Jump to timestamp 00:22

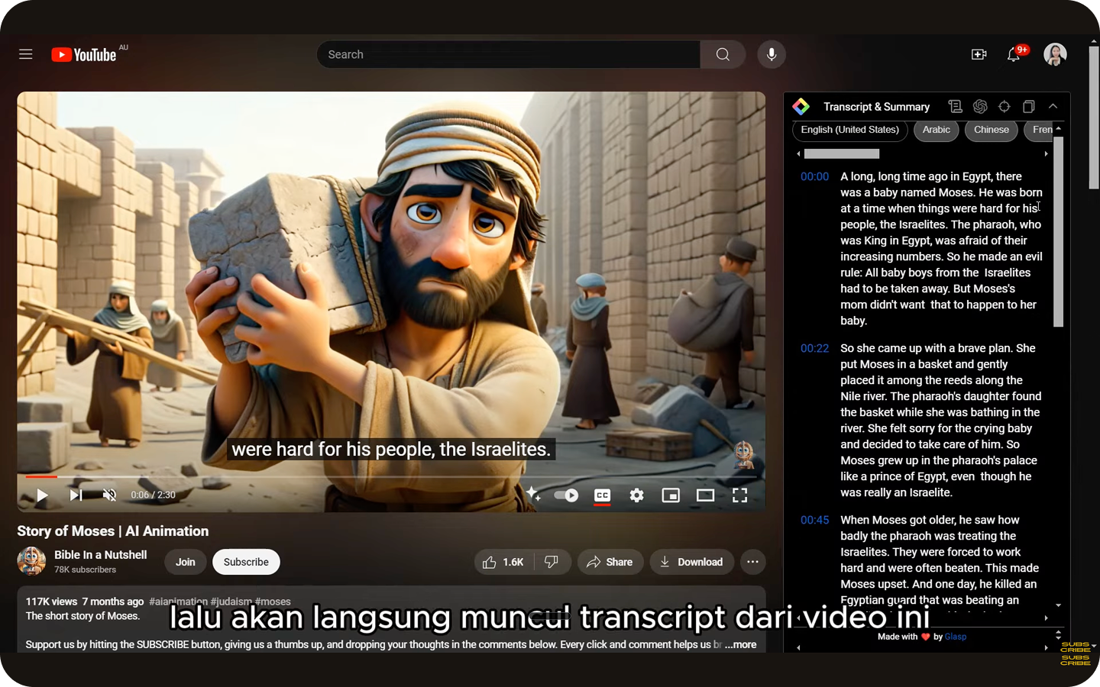pyautogui.click(x=814, y=348)
